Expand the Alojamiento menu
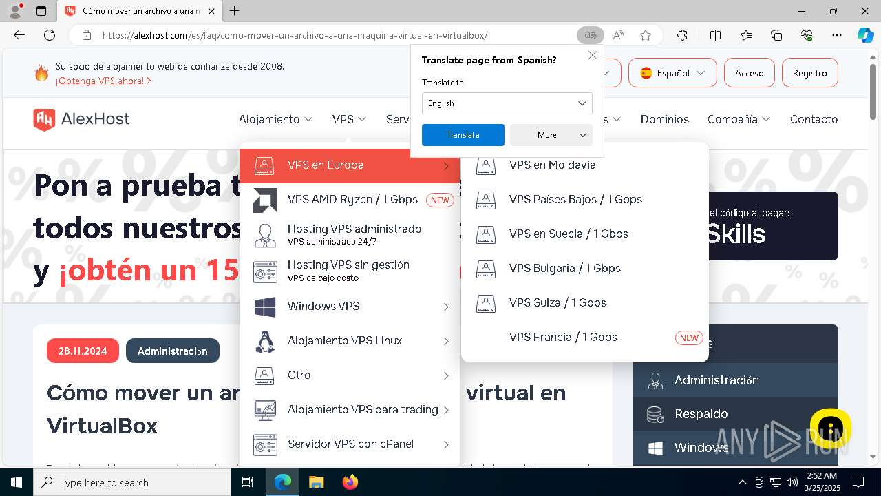The width and height of the screenshot is (881, 496). tap(275, 119)
